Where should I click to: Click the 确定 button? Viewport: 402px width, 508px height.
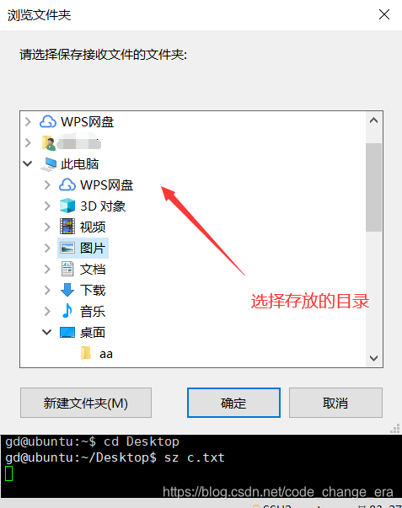233,403
